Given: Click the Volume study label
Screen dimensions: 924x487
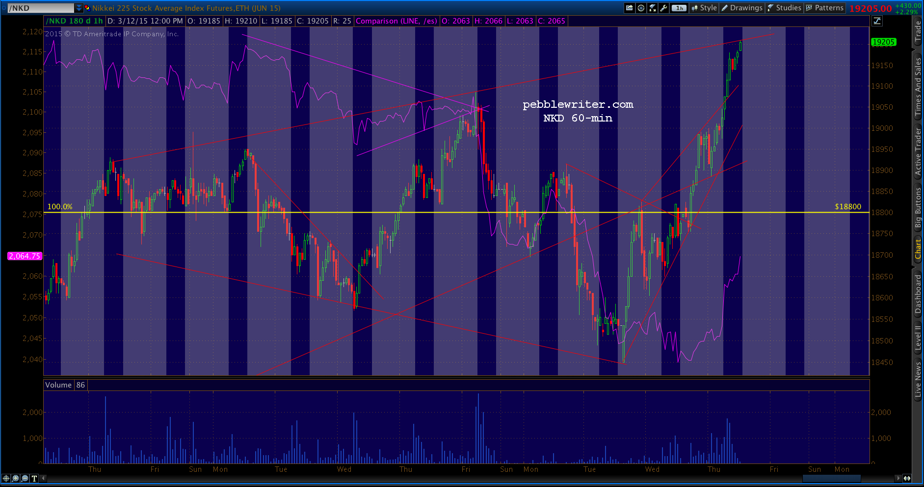Looking at the screenshot, I should (58, 385).
